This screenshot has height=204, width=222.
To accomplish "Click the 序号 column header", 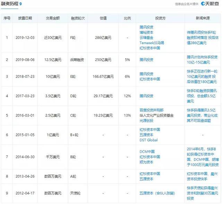I will [7, 18].
